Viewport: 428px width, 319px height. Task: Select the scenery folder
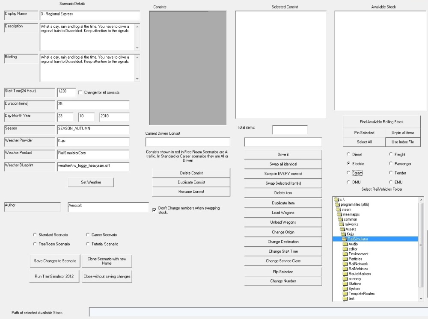point(355,279)
